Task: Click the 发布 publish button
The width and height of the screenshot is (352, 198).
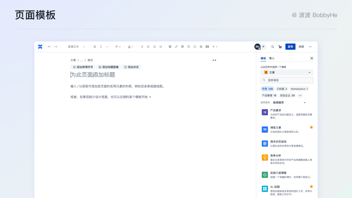Action: 290,47
